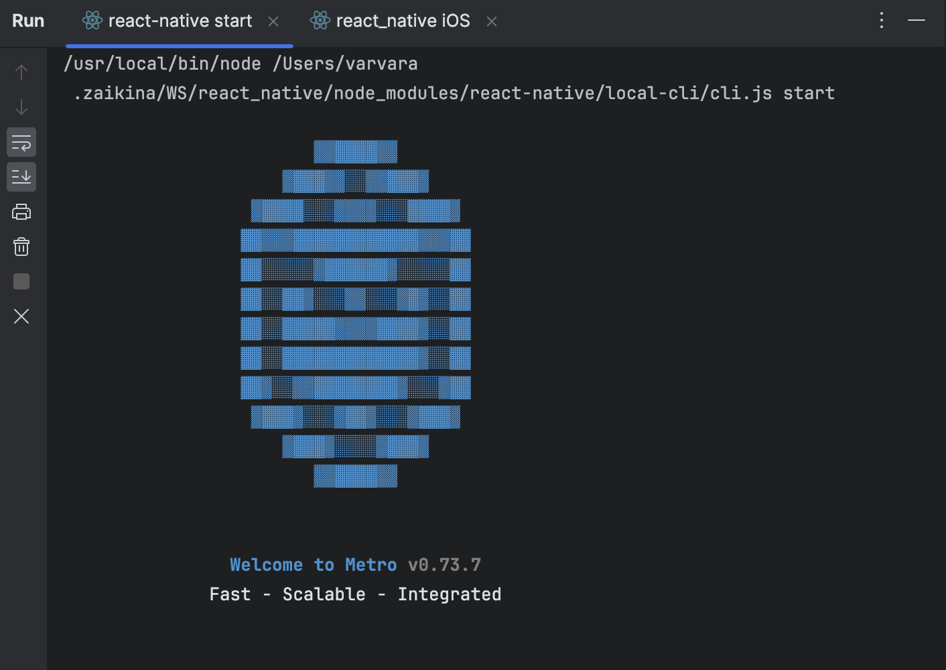Toggle soft-wrap for console output
The image size is (946, 670).
point(21,142)
